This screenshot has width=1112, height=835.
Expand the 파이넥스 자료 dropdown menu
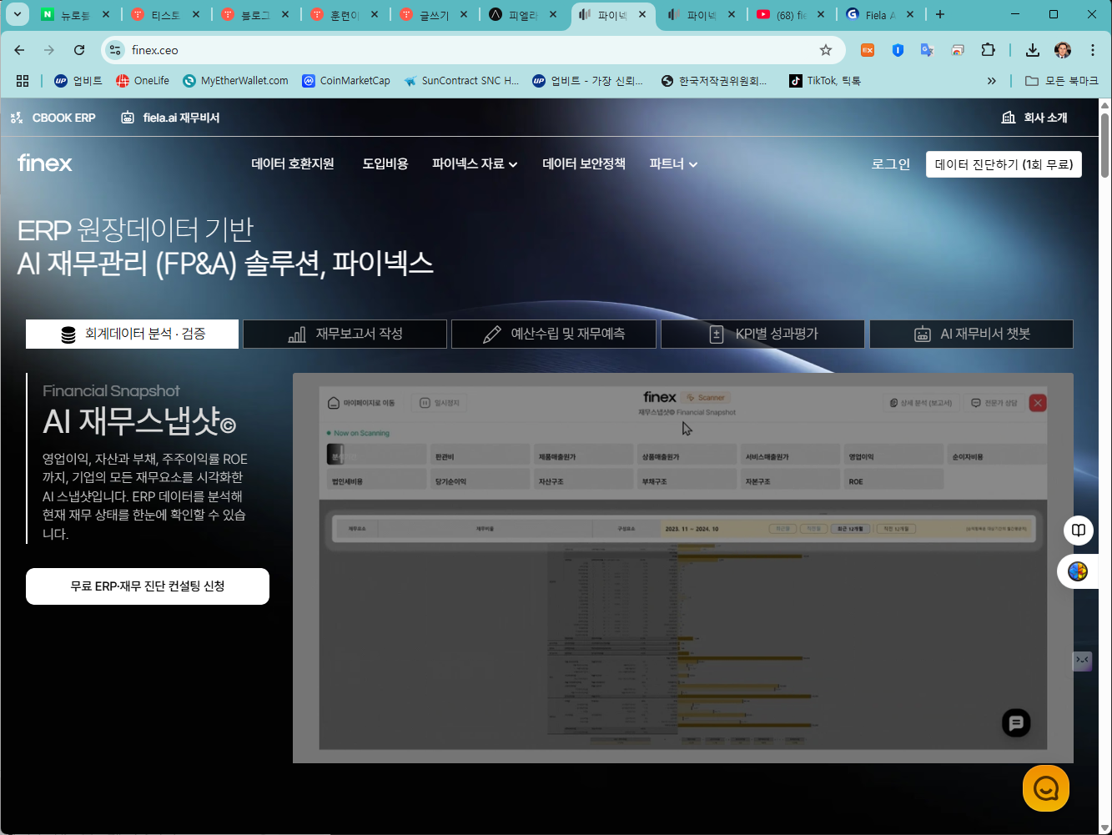tap(475, 164)
